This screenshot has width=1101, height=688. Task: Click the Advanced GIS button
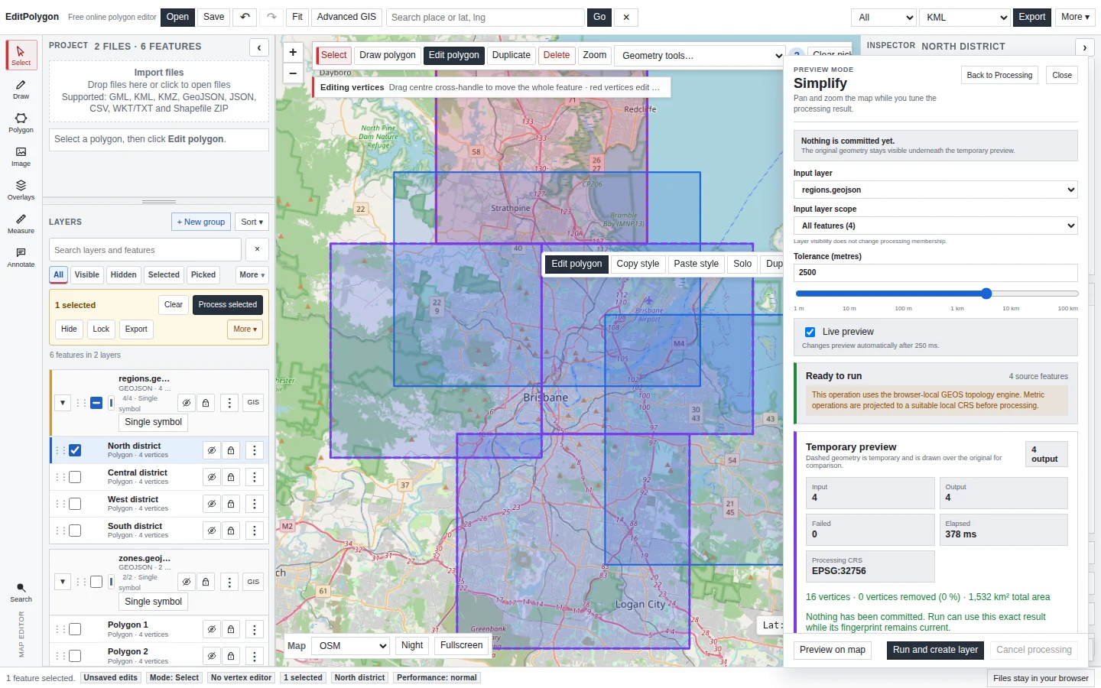346,17
